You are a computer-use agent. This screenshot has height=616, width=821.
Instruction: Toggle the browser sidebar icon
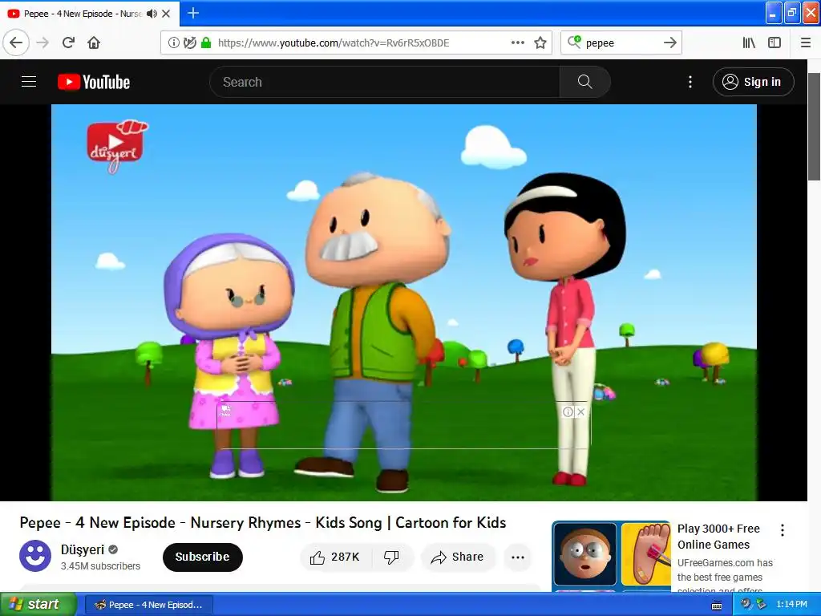click(774, 43)
